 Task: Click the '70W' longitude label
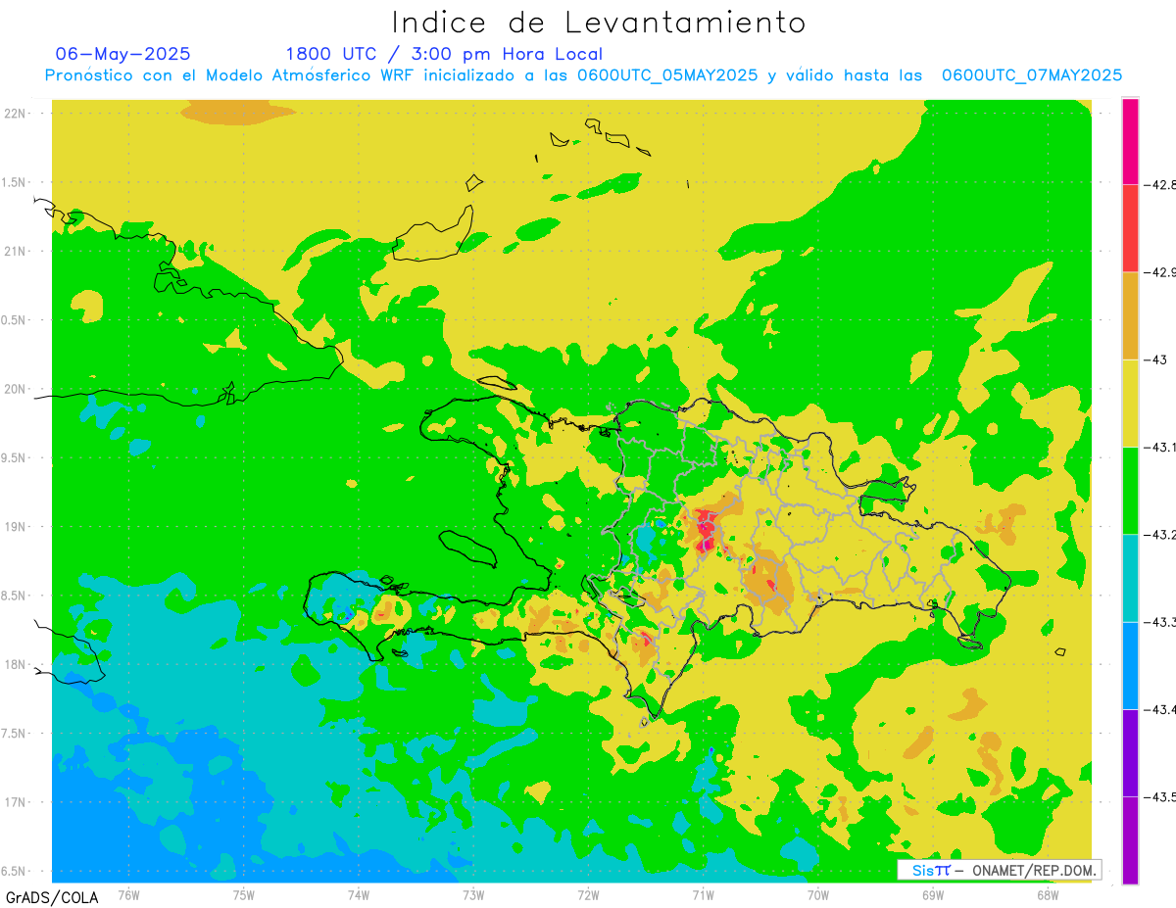pos(818,893)
